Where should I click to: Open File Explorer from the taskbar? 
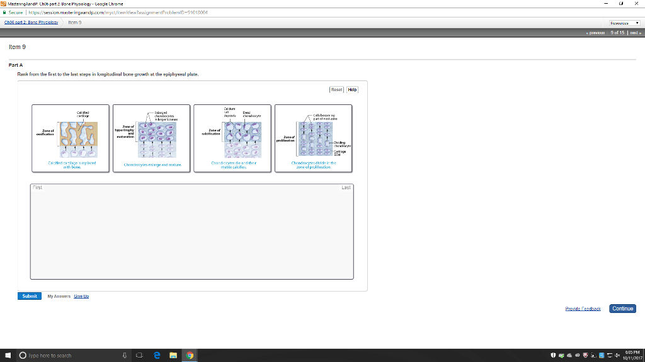(x=173, y=355)
